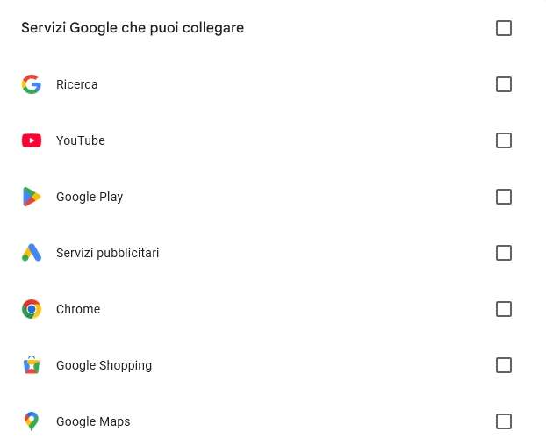Click the 'Ricerca' text label

tap(77, 84)
